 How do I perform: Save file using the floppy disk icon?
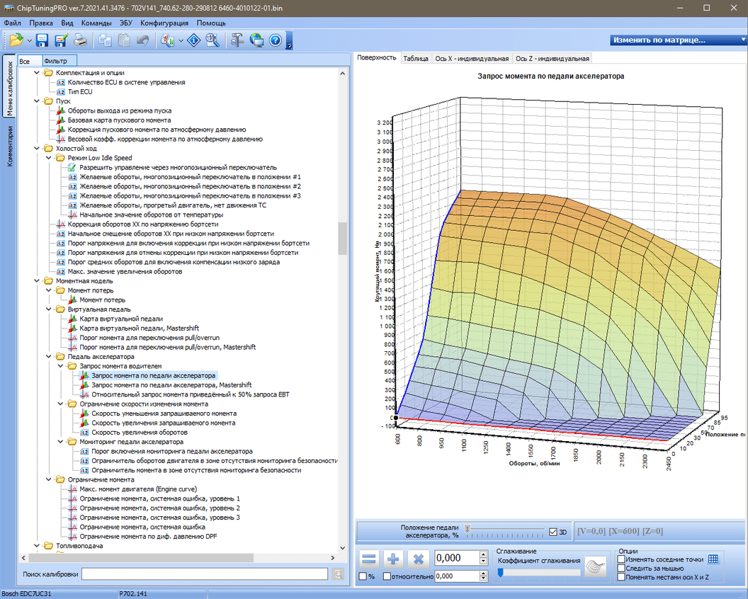(x=42, y=40)
